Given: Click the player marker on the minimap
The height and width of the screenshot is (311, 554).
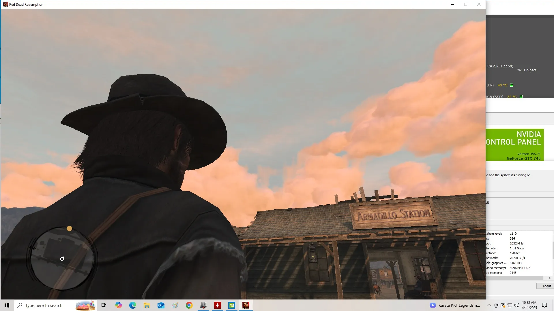Looking at the screenshot, I should coord(62,259).
